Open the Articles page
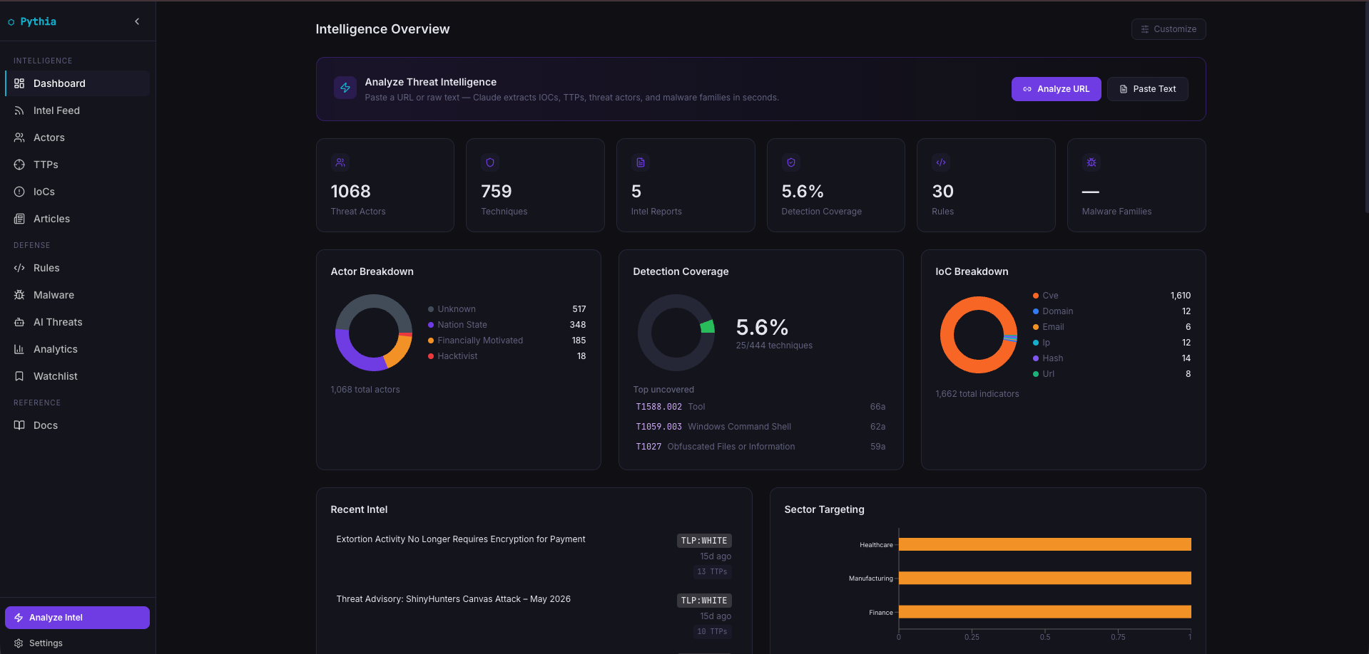 (x=77, y=219)
